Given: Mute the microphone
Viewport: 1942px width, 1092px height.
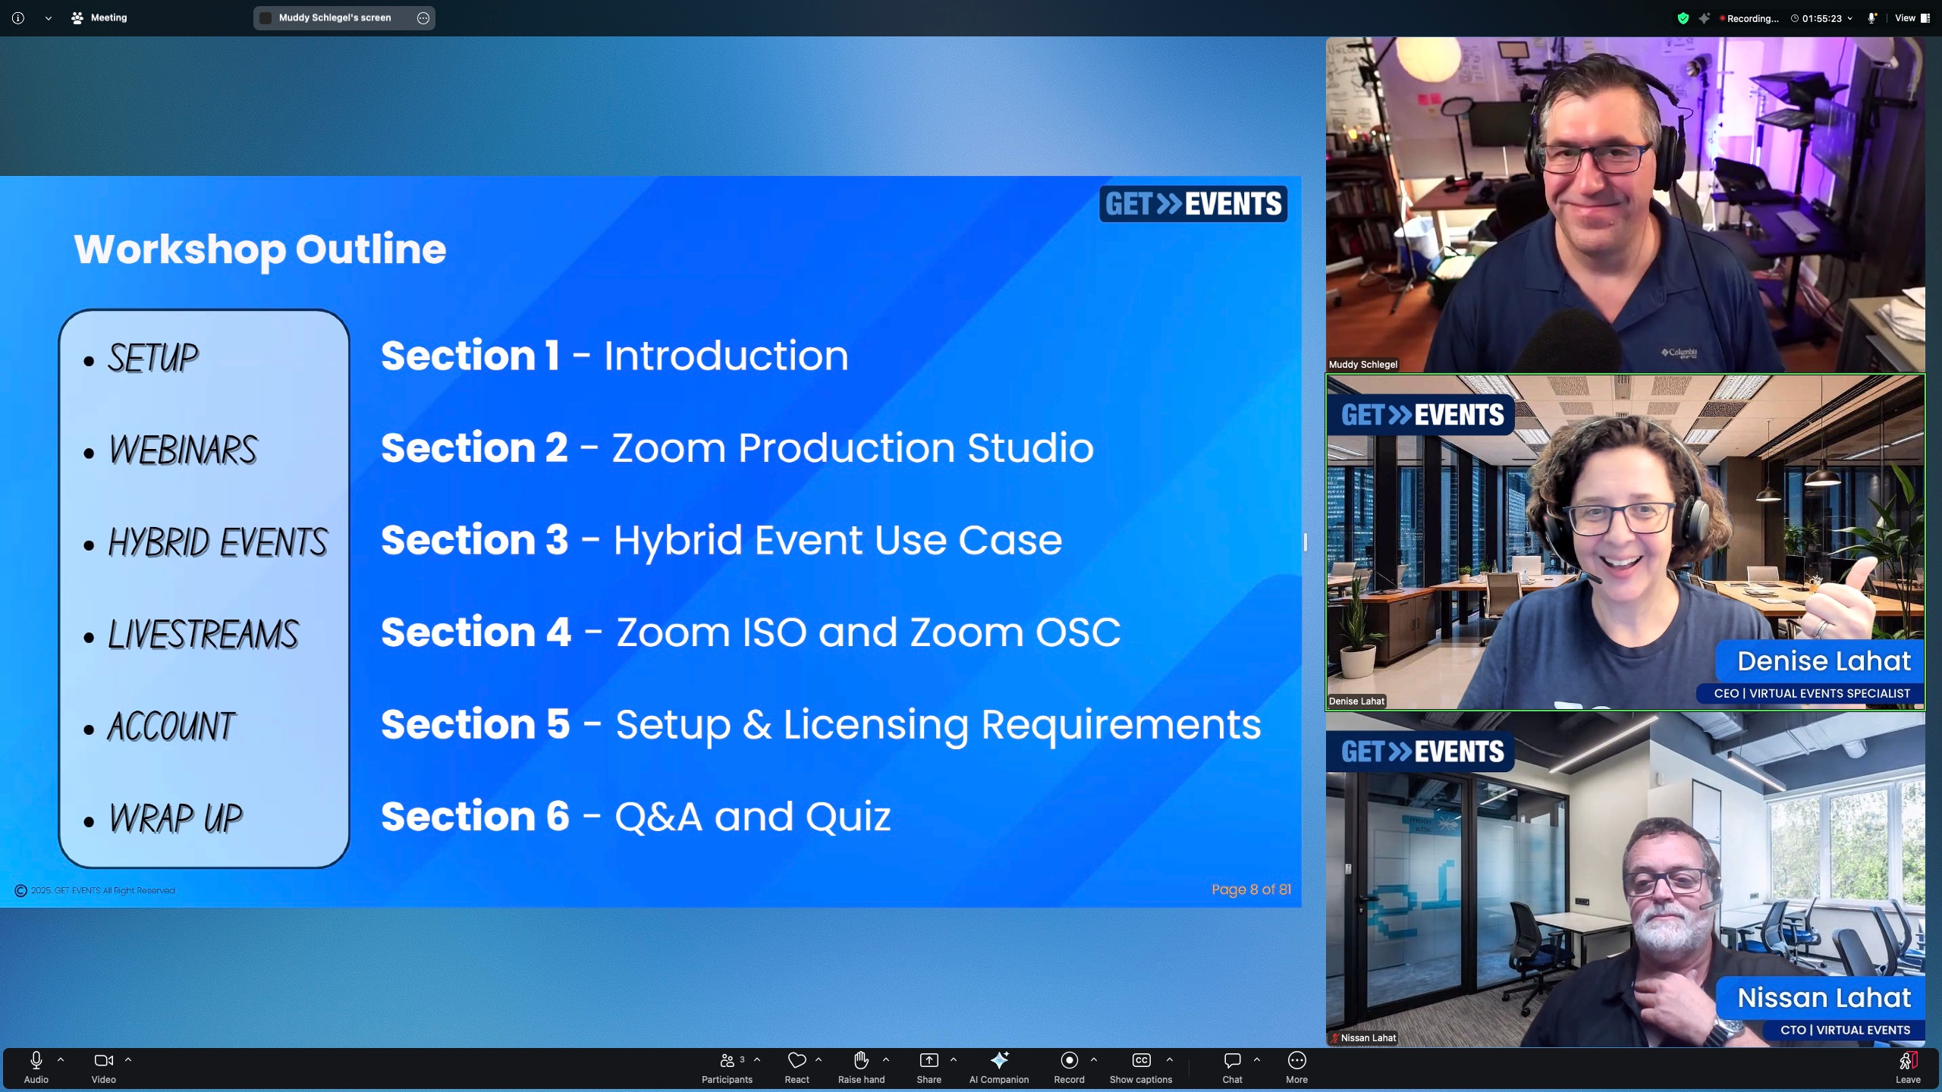Looking at the screenshot, I should pyautogui.click(x=35, y=1062).
